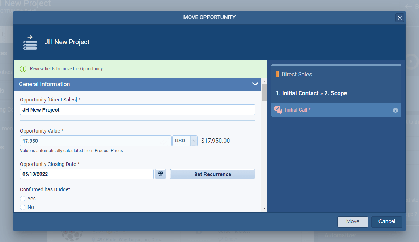This screenshot has height=242, width=419.
Task: Click the Opportunity Value input field
Action: (96, 141)
